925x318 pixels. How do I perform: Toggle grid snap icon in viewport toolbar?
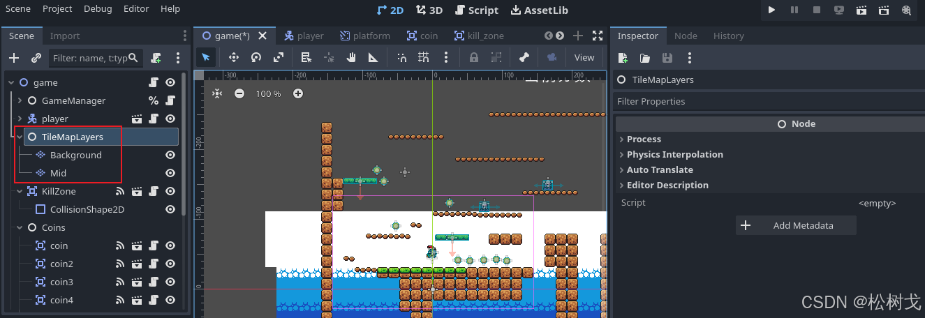[x=424, y=57]
